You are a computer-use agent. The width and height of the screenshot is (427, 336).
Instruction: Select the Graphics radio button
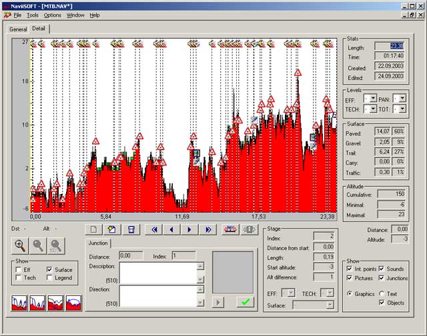[350, 293]
